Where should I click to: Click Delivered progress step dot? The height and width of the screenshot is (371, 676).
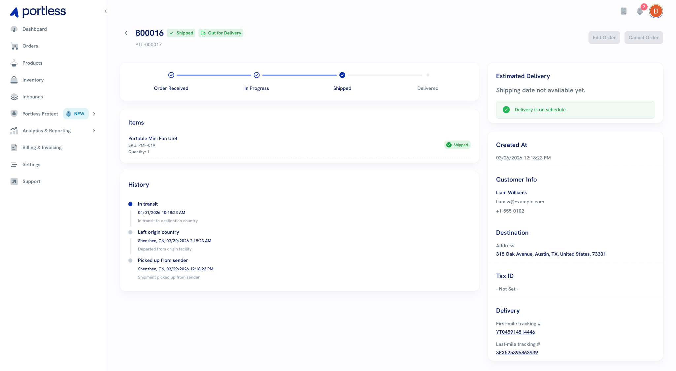click(428, 75)
